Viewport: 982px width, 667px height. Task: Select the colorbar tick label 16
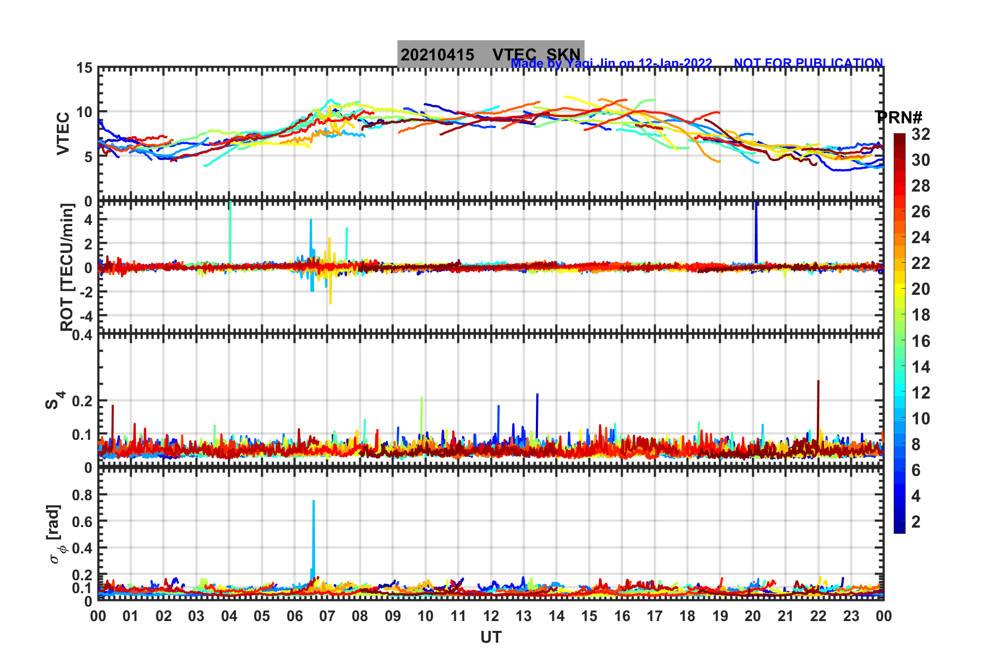coord(920,341)
